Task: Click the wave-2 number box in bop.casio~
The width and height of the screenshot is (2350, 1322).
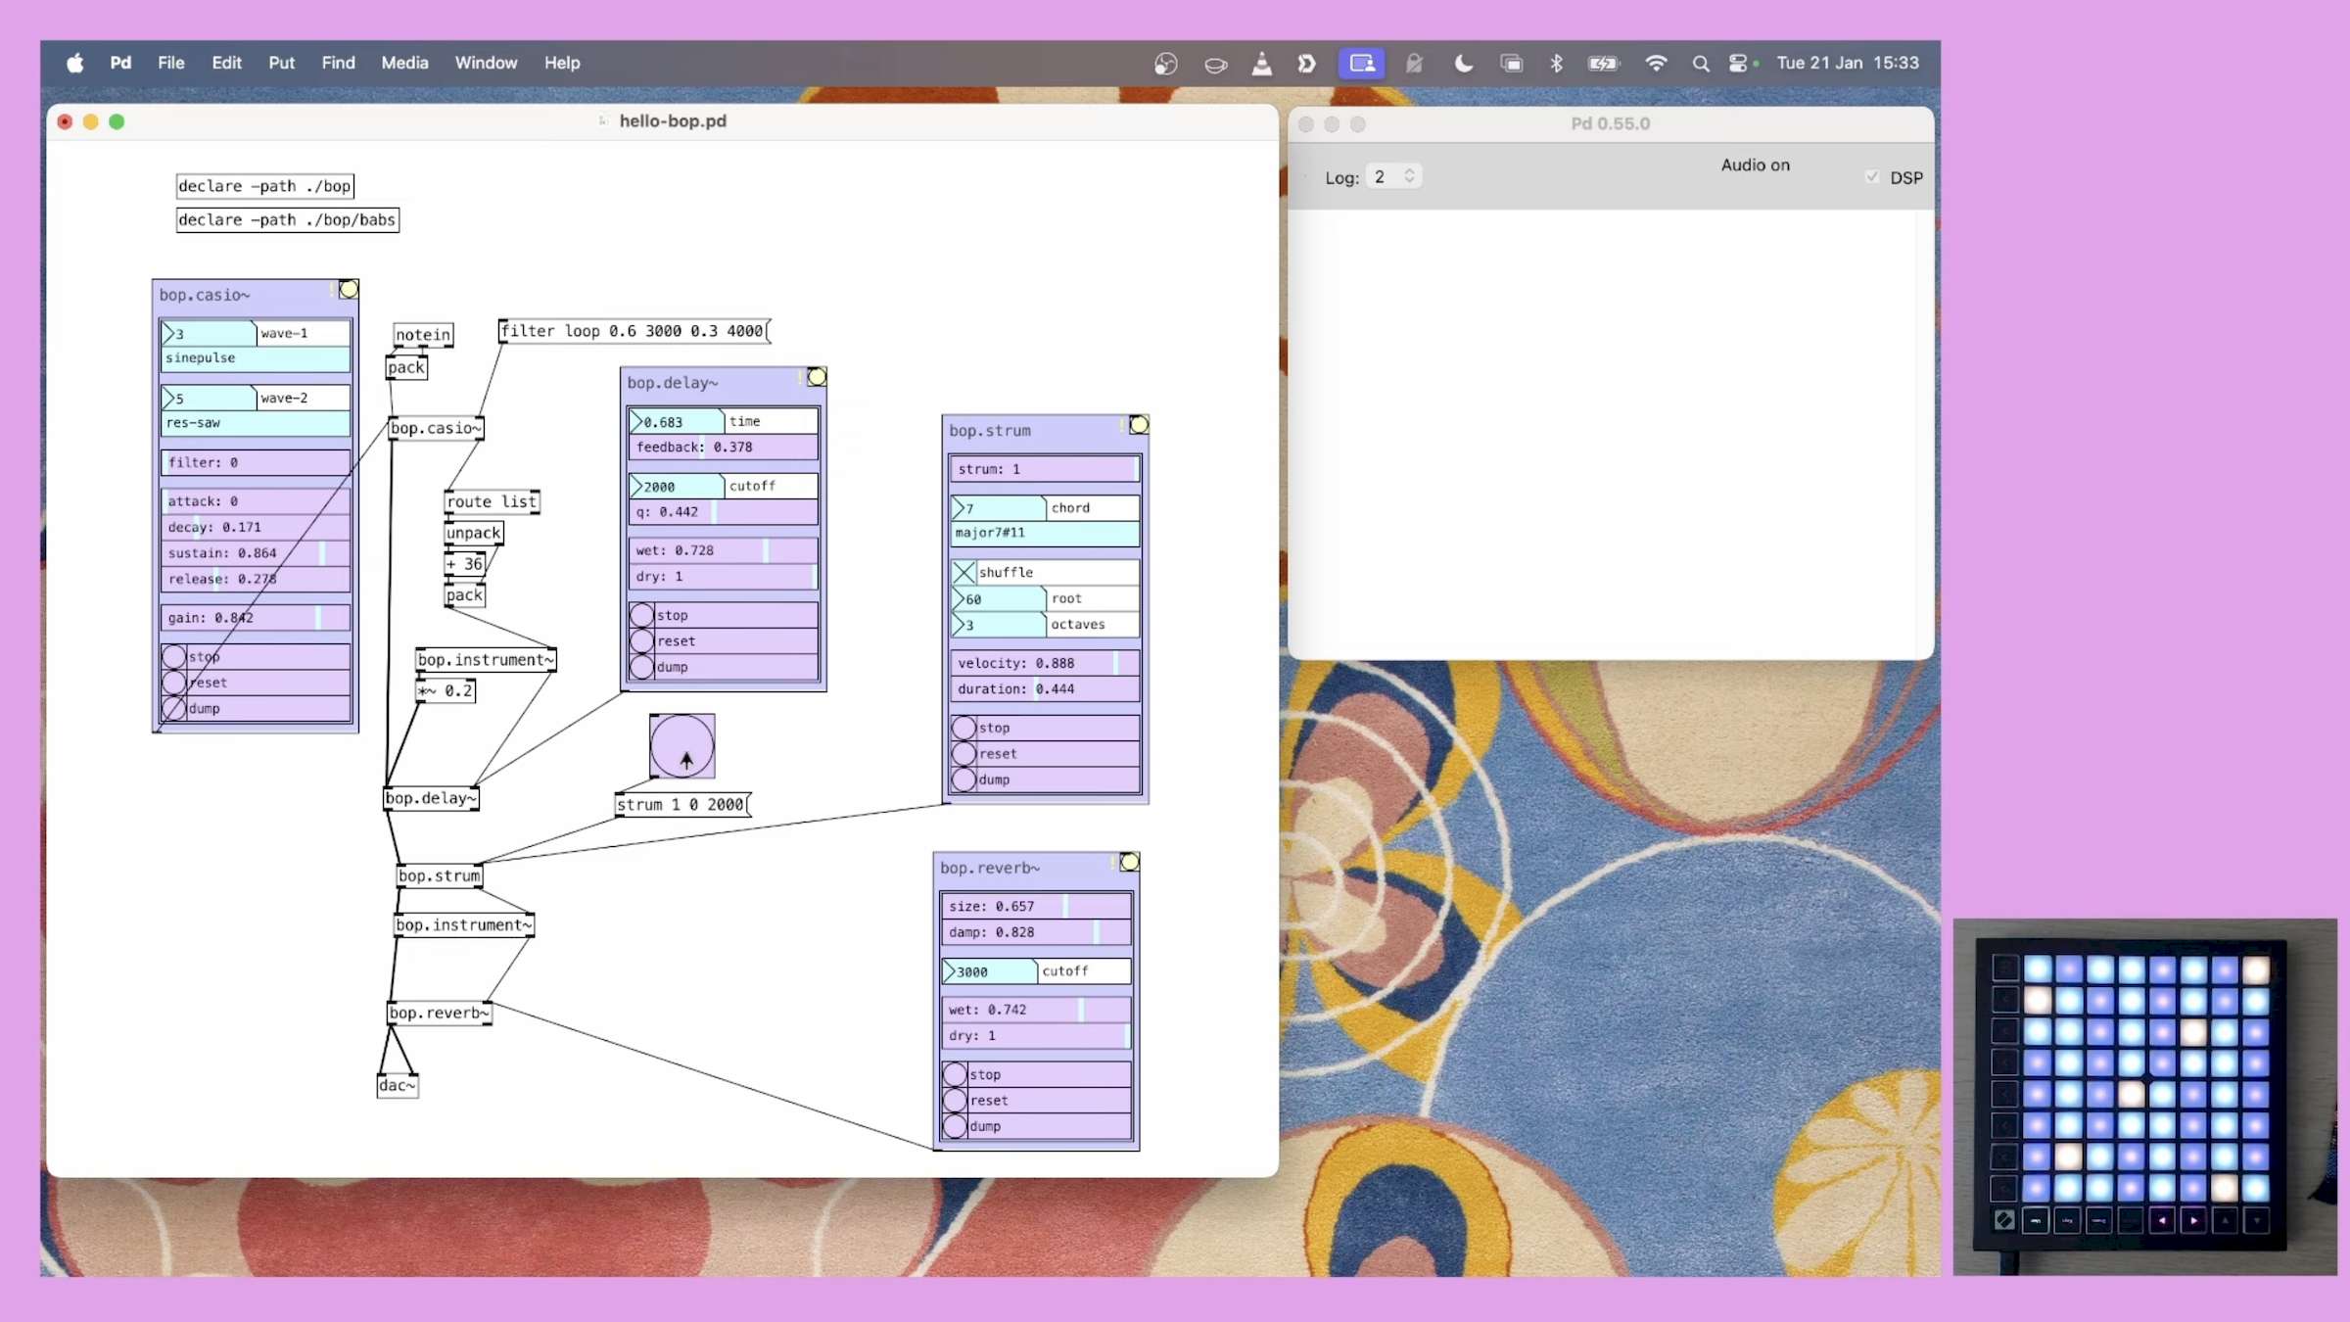Action: tap(209, 399)
